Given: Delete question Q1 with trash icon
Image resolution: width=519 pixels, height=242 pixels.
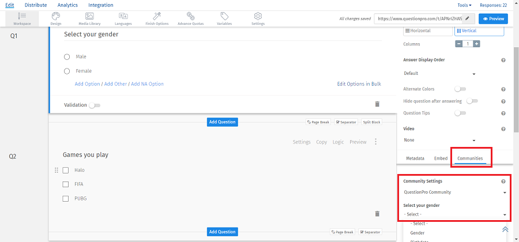Looking at the screenshot, I should click(377, 104).
